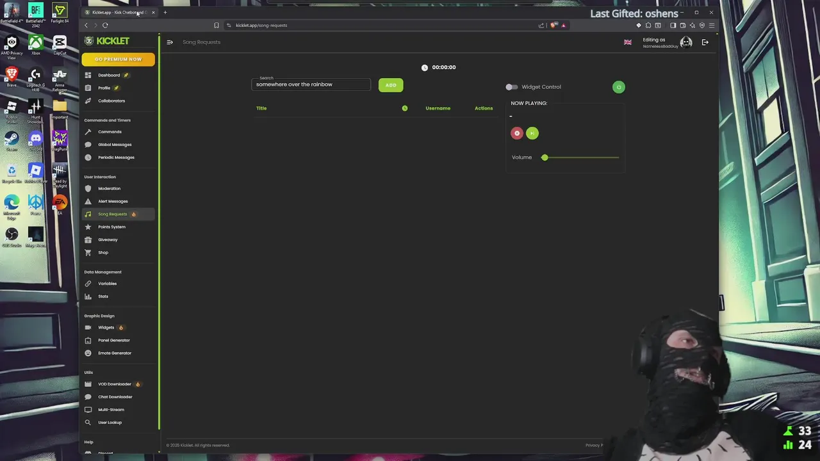Image resolution: width=820 pixels, height=461 pixels.
Task: Click the browser back arrow
Action: coord(86,25)
